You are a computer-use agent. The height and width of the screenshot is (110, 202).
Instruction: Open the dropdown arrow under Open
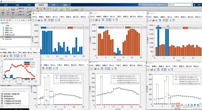(x=8, y=15)
